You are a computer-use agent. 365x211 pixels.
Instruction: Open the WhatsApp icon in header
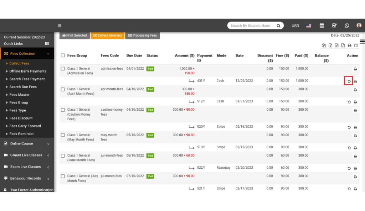click(346, 26)
